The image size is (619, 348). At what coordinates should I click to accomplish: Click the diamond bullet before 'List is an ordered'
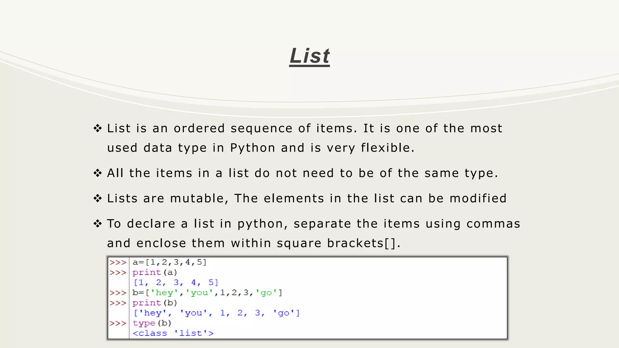coord(98,128)
